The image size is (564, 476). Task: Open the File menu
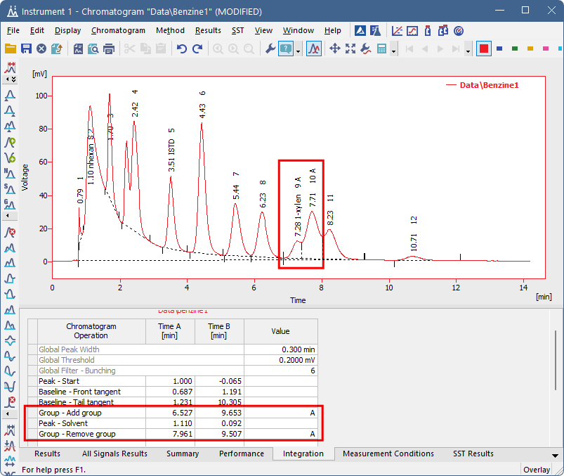[x=13, y=31]
